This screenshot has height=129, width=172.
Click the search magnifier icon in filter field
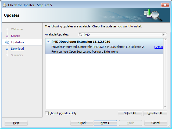pos(80,35)
